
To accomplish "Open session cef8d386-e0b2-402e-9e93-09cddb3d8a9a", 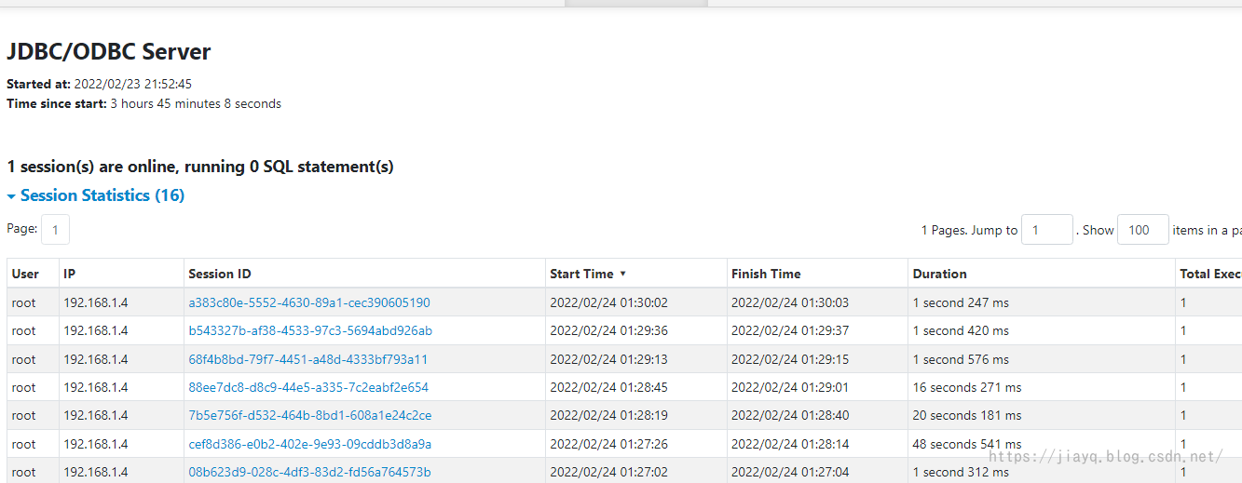I will click(310, 444).
